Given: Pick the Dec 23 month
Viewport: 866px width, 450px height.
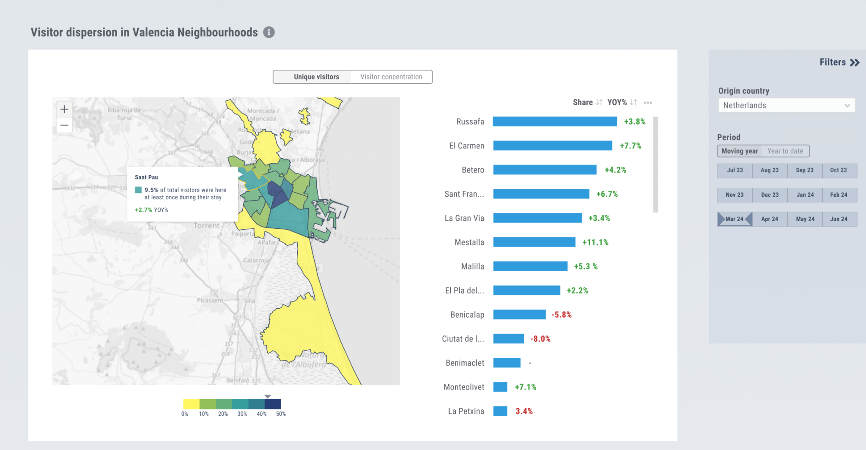Looking at the screenshot, I should coord(770,195).
